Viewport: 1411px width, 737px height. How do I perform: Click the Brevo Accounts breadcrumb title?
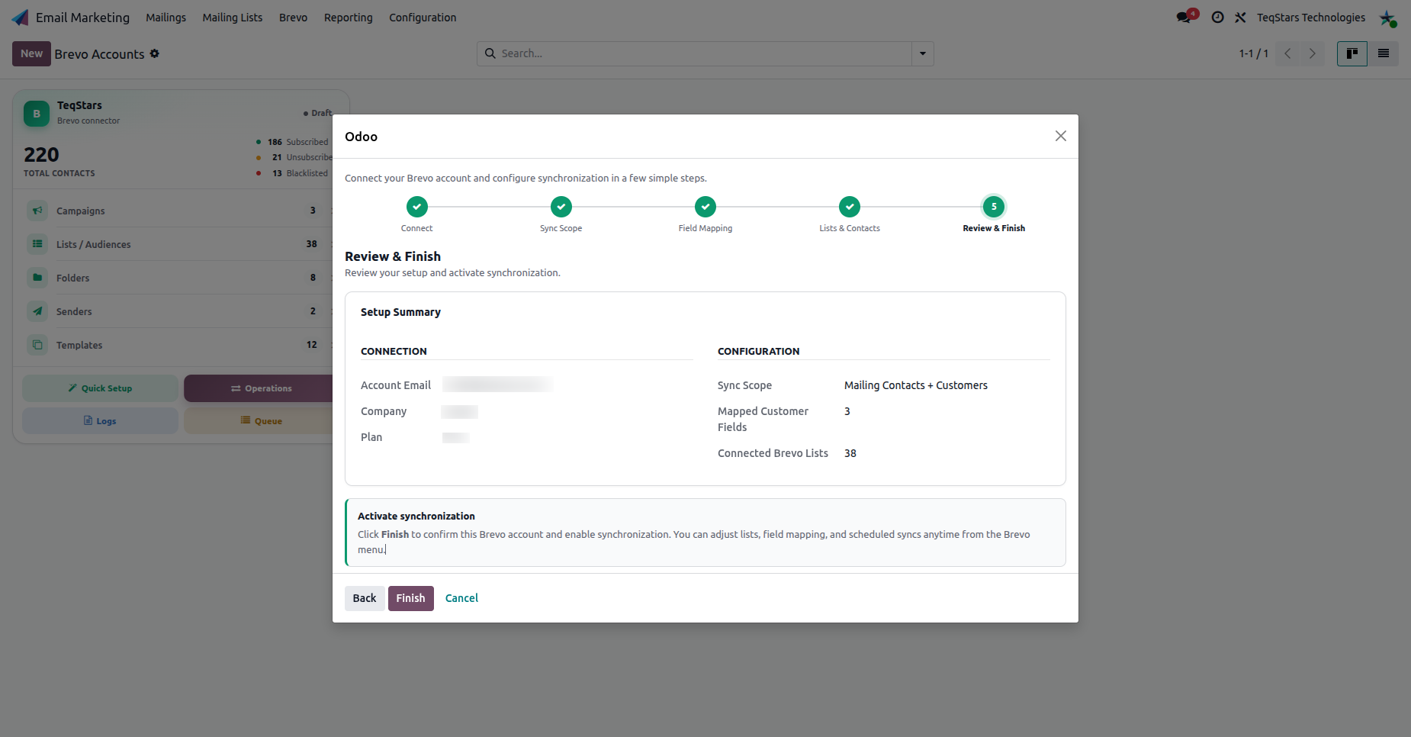pos(99,54)
